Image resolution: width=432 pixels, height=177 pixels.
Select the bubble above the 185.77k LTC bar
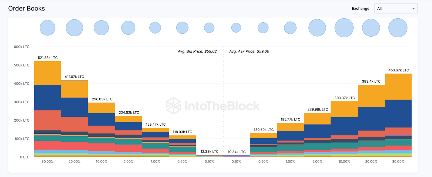(290, 28)
